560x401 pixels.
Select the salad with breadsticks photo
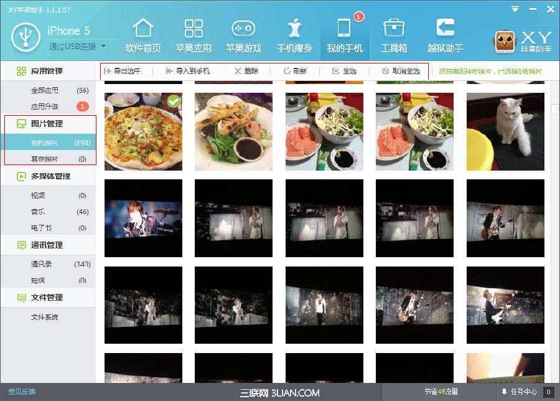click(233, 131)
